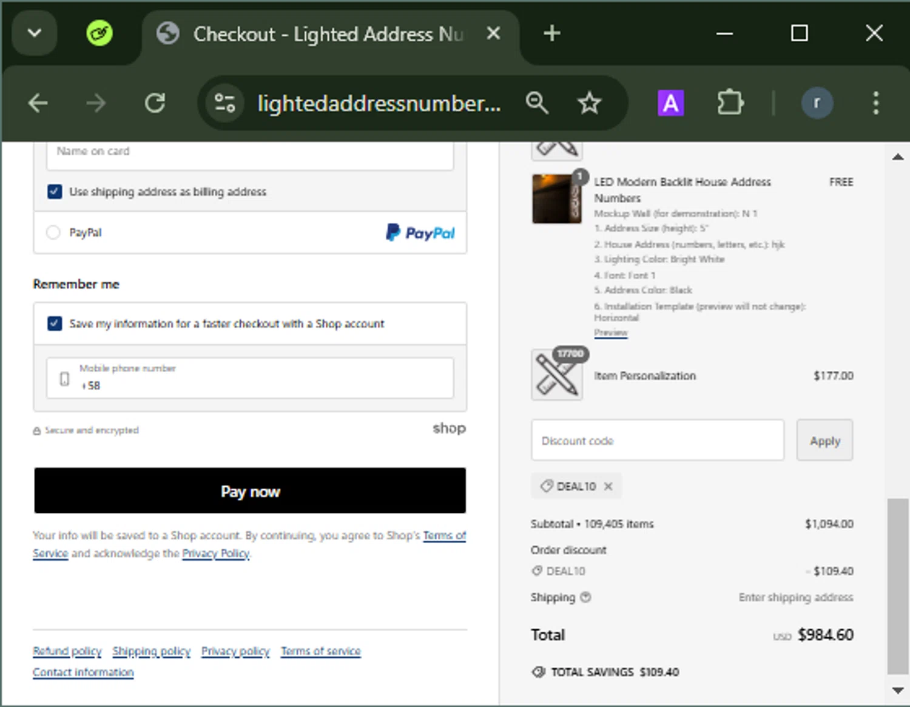Click the LED Modern Backlit House Address title
This screenshot has height=707, width=910.
click(x=682, y=190)
